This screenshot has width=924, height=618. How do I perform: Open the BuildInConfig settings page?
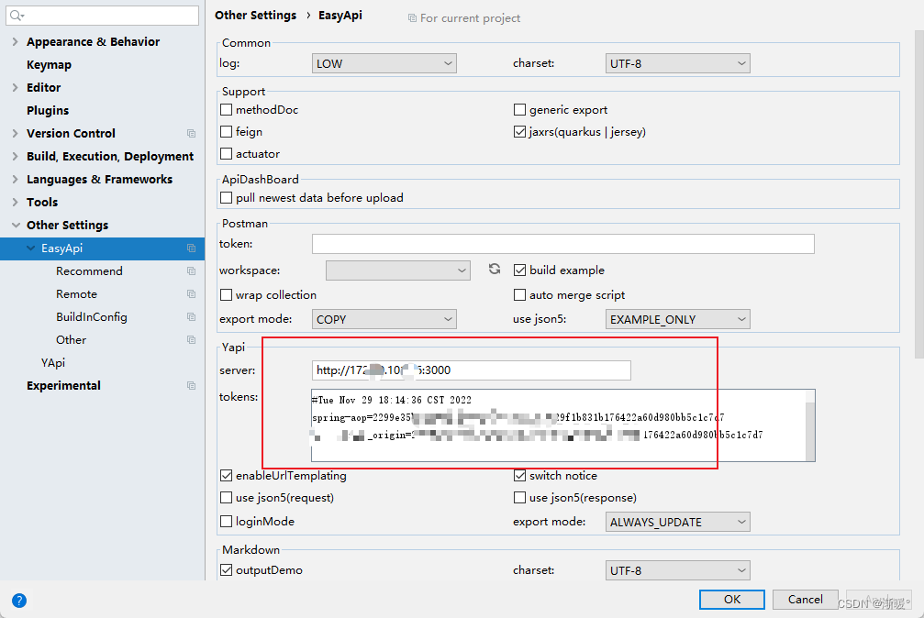pyautogui.click(x=92, y=317)
